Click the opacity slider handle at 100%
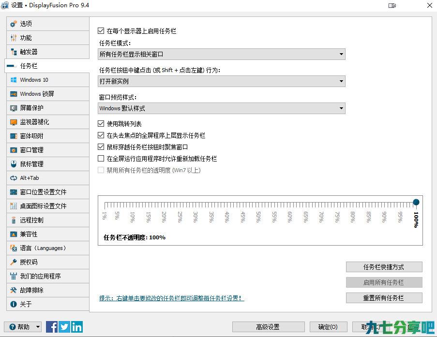437x337 pixels. (x=416, y=202)
